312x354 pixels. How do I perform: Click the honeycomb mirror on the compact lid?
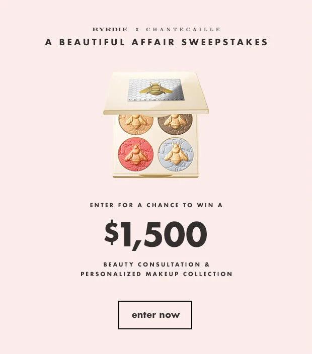156,90
